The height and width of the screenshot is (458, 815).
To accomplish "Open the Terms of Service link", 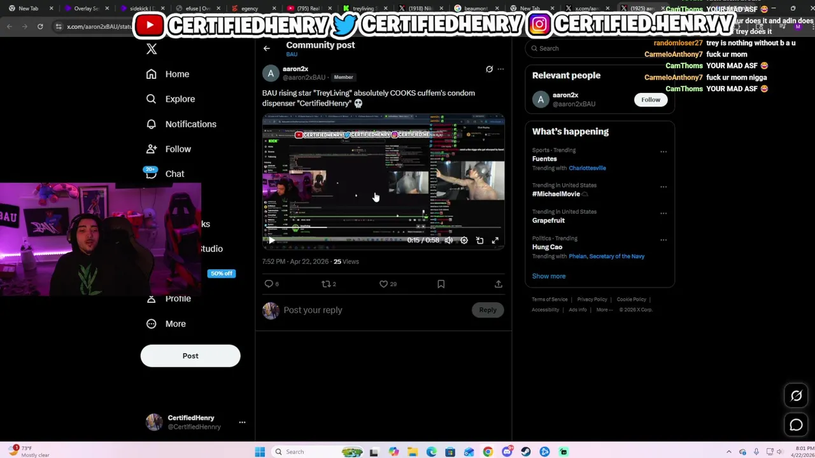I will (549, 300).
